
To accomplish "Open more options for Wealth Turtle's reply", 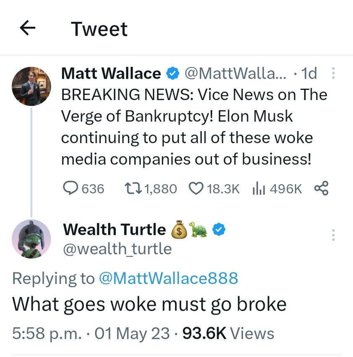I will pos(333,235).
